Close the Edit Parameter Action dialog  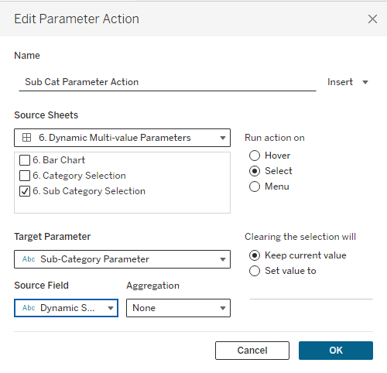click(x=372, y=19)
